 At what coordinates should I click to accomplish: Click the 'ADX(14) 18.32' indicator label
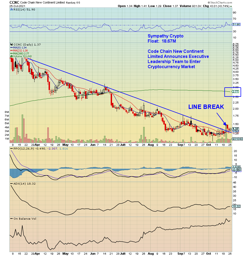pyautogui.click(x=24, y=184)
